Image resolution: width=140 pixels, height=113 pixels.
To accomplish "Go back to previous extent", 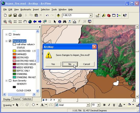I will coord(35,22).
